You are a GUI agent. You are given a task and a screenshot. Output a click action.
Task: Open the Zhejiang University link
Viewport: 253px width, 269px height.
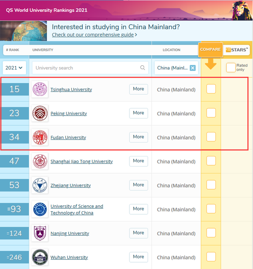point(71,186)
